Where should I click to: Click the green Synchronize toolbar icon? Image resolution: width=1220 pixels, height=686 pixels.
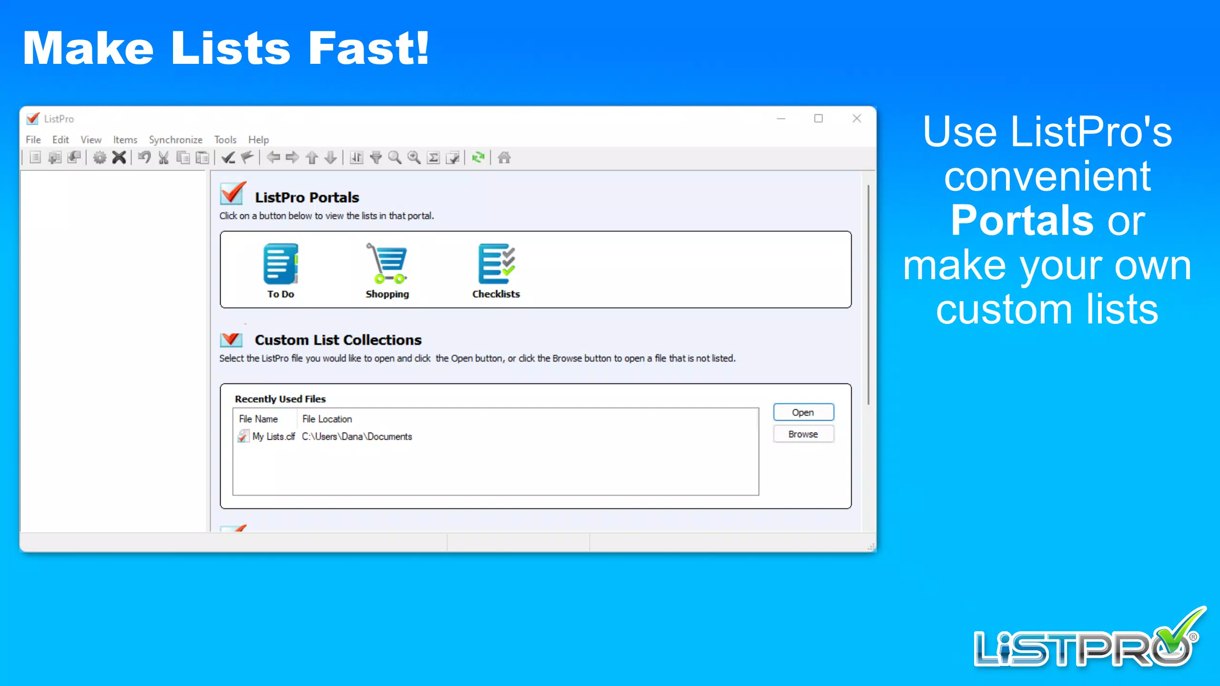[x=478, y=157]
